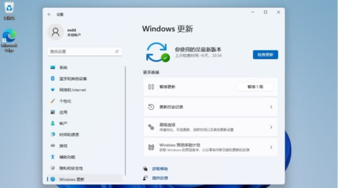Click the 个性化 paintbrush icon
Image resolution: width=338 pixels, height=188 pixels.
coord(53,101)
